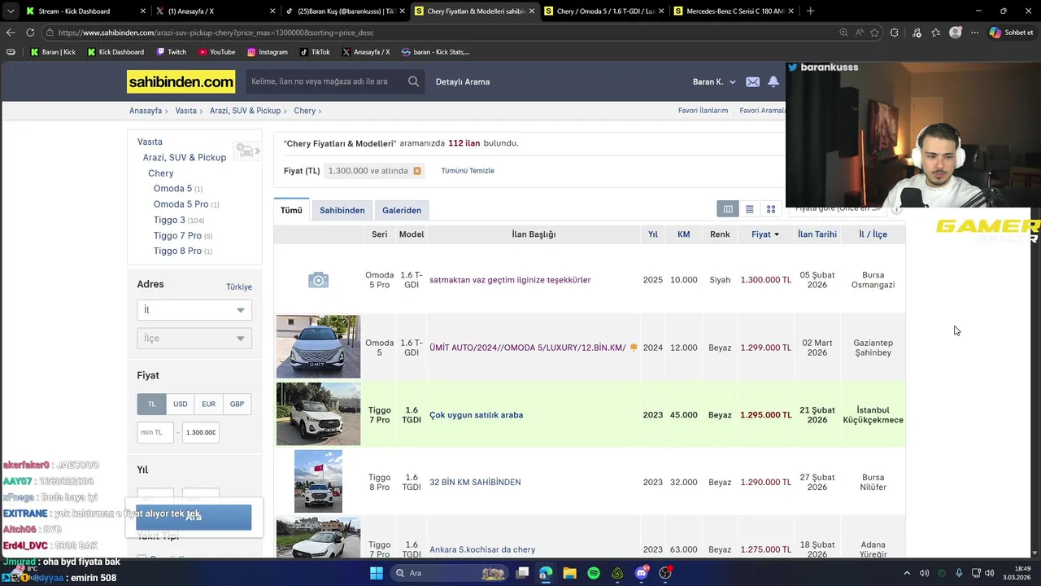
Task: Activate the read aloud icon in the address bar
Action: (x=860, y=33)
